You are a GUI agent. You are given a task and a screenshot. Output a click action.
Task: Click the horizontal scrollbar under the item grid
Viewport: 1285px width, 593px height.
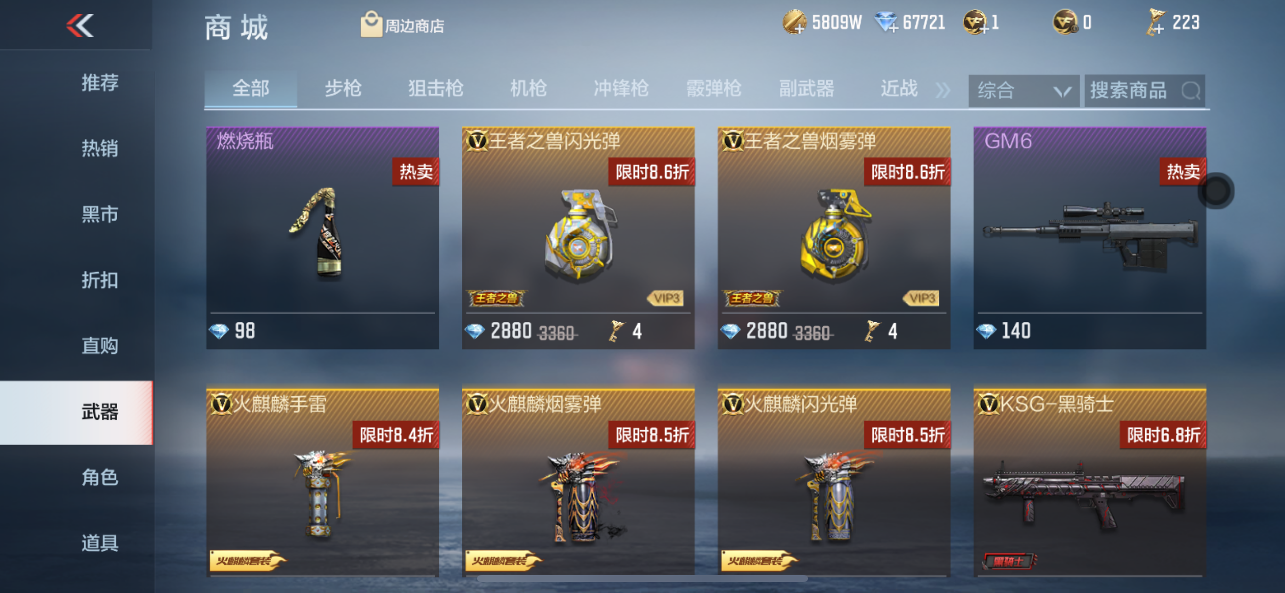click(x=642, y=579)
